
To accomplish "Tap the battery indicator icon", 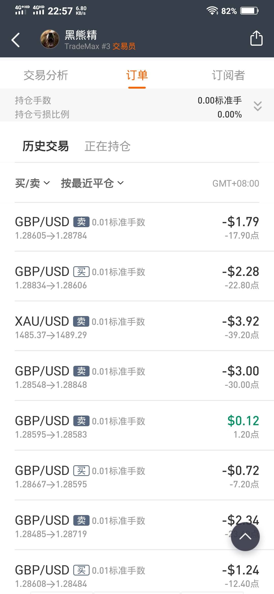I will (x=249, y=11).
